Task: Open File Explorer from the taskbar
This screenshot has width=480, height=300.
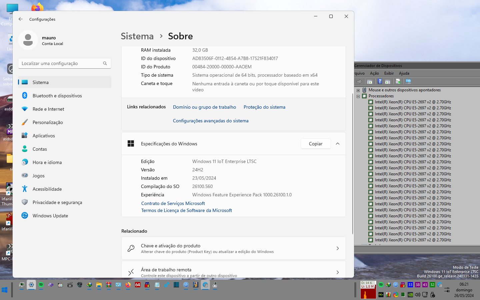Action: tap(99, 285)
